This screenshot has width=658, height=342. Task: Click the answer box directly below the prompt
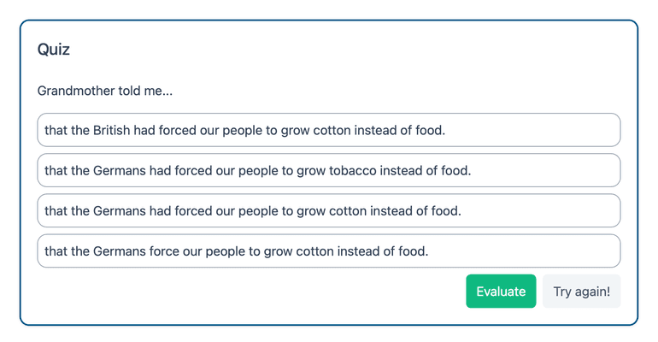(x=329, y=130)
